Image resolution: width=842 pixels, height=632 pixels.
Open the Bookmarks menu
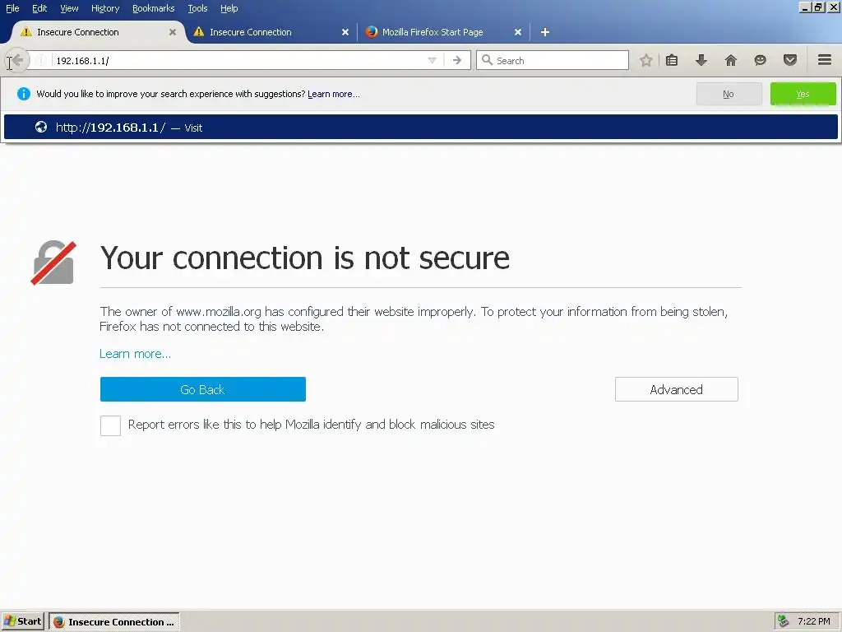click(x=153, y=8)
